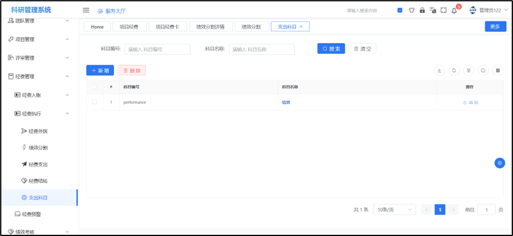Check the select-all checkbox in table header
Screen dimensions: 513x236
pyautogui.click(x=95, y=87)
